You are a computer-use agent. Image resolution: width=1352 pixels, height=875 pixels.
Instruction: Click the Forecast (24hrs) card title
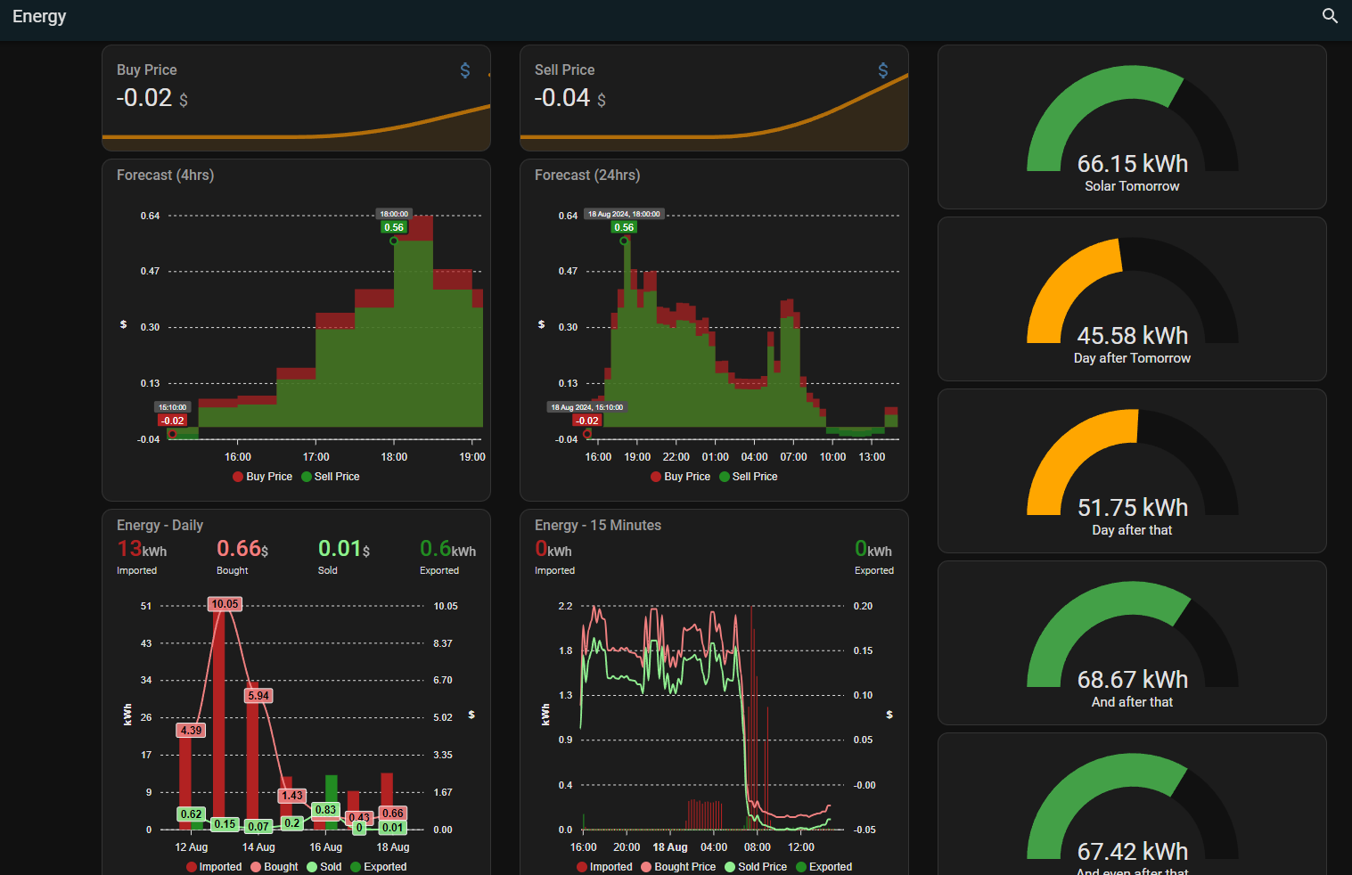click(x=587, y=176)
